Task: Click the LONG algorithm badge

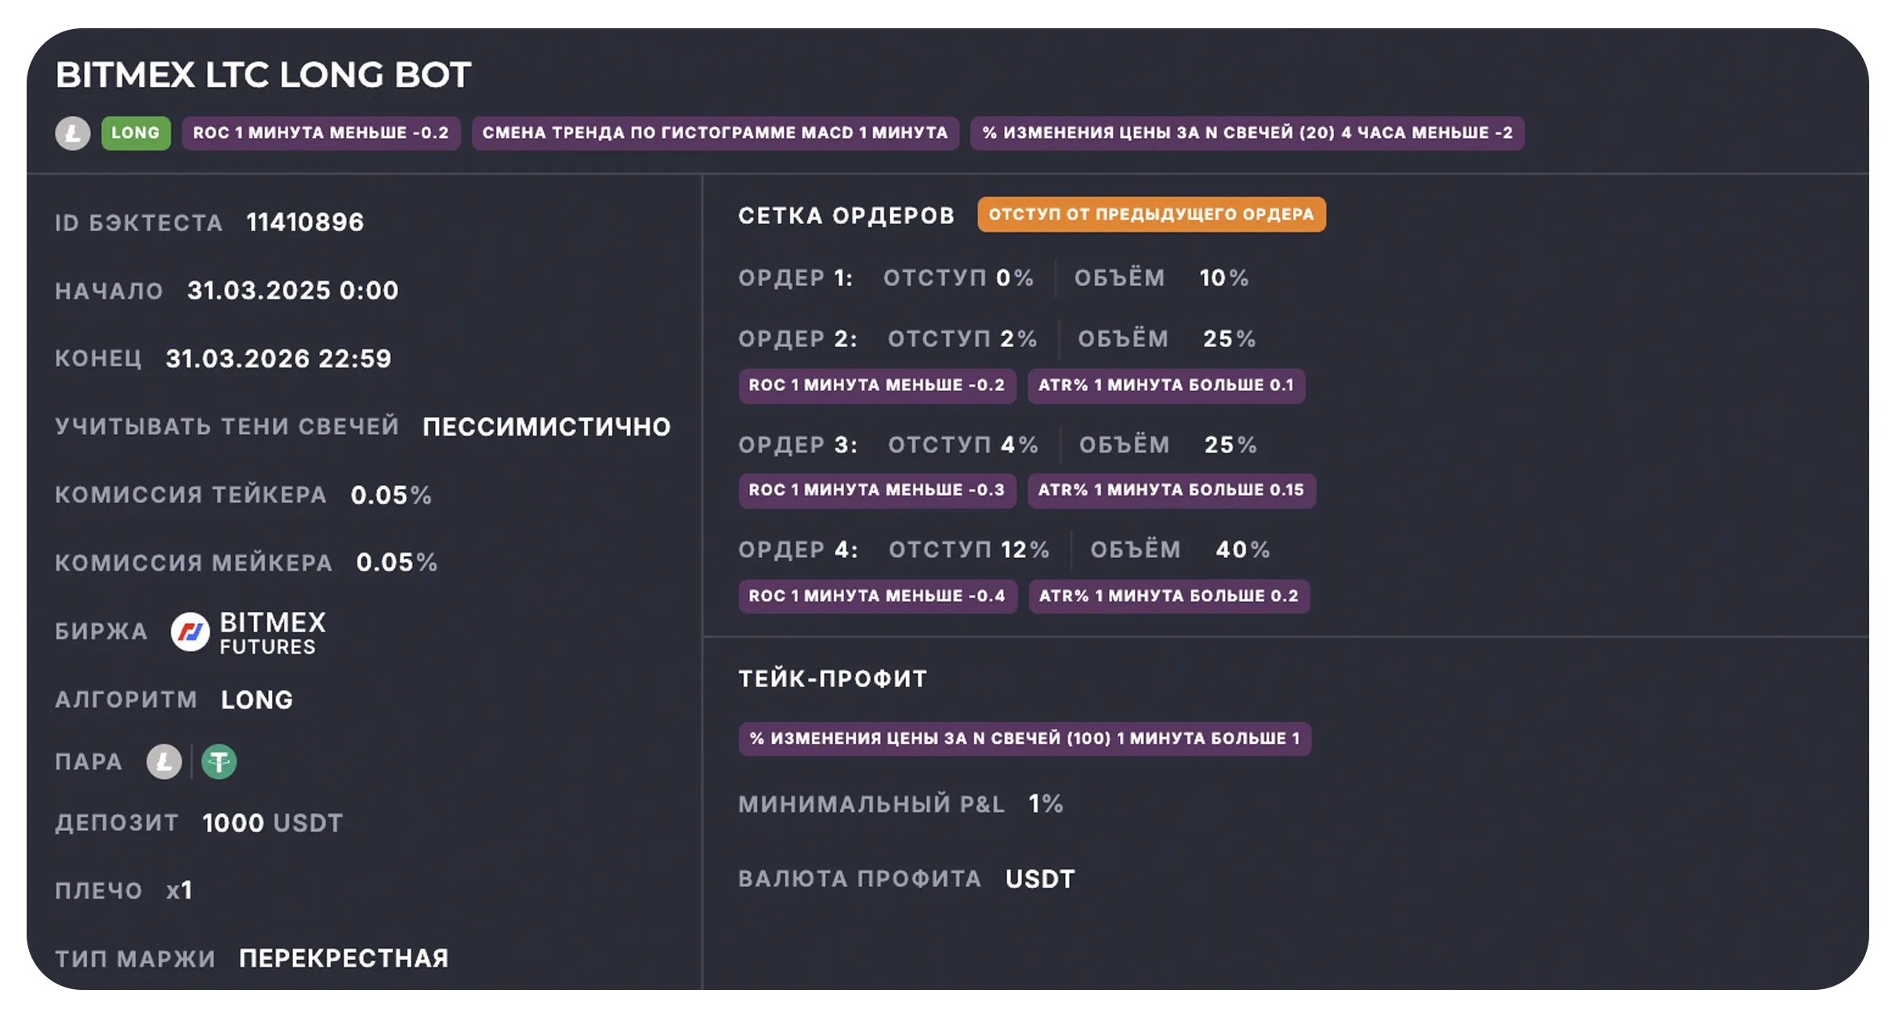Action: coord(257,698)
